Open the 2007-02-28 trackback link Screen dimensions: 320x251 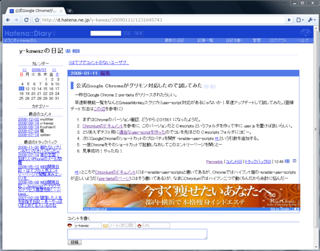click(40, 201)
